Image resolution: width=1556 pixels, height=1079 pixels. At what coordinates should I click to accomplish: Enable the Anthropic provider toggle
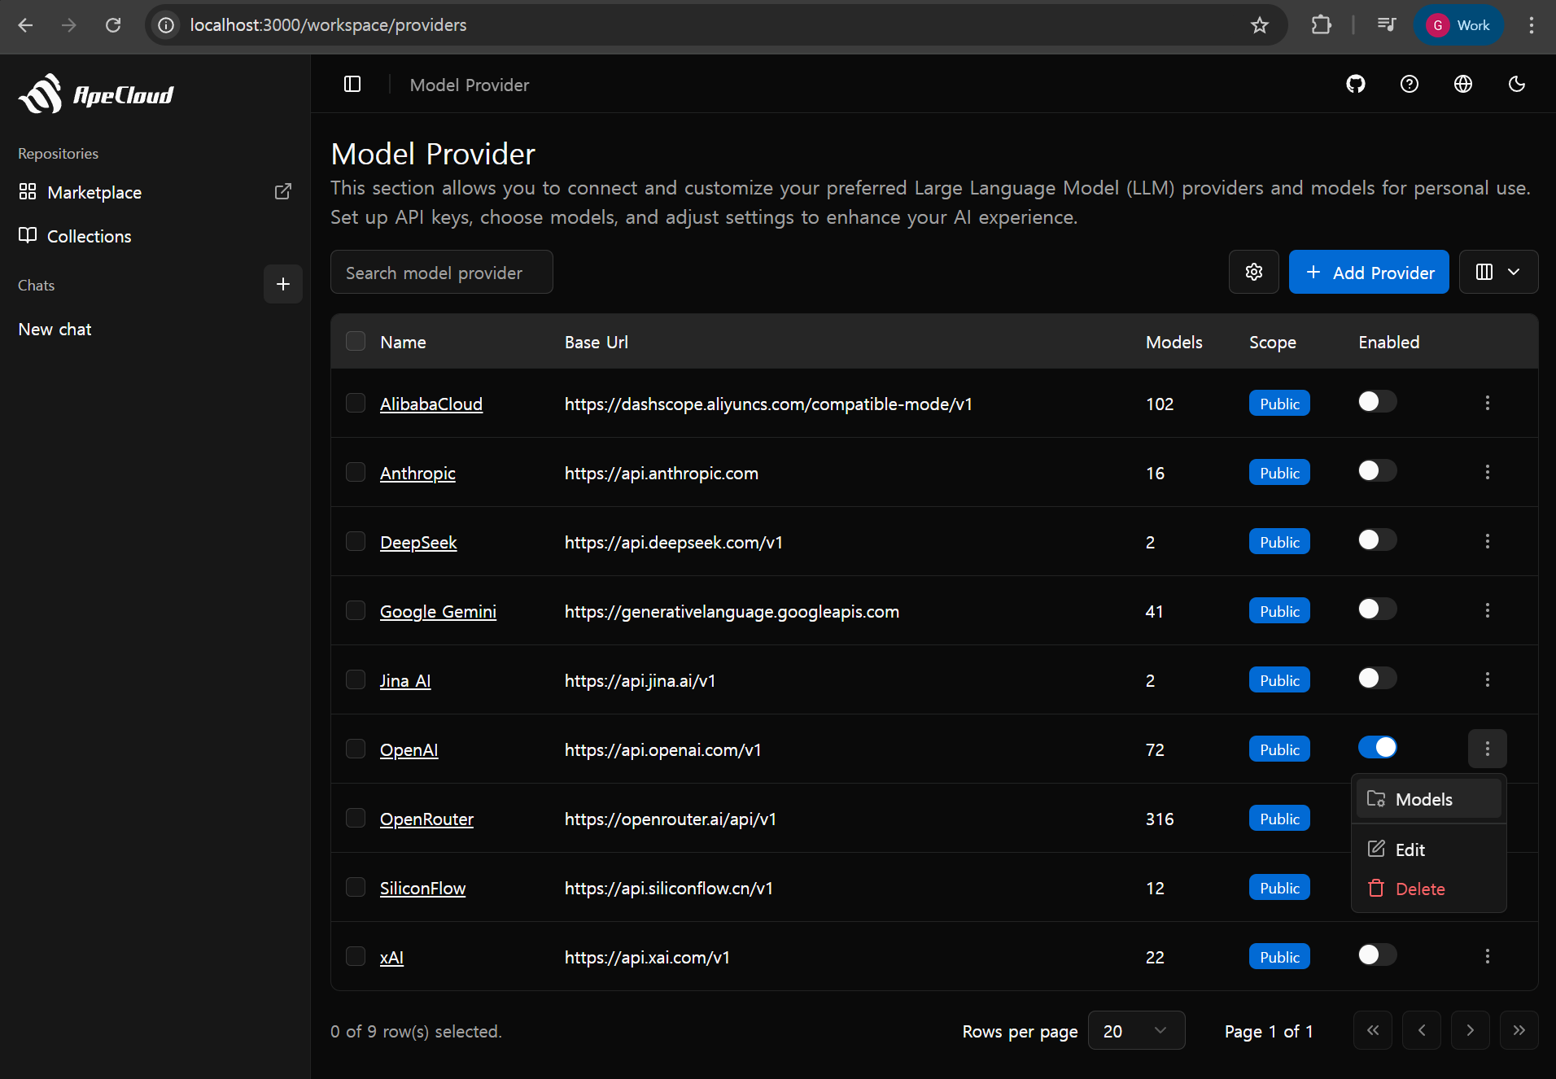pyautogui.click(x=1377, y=470)
